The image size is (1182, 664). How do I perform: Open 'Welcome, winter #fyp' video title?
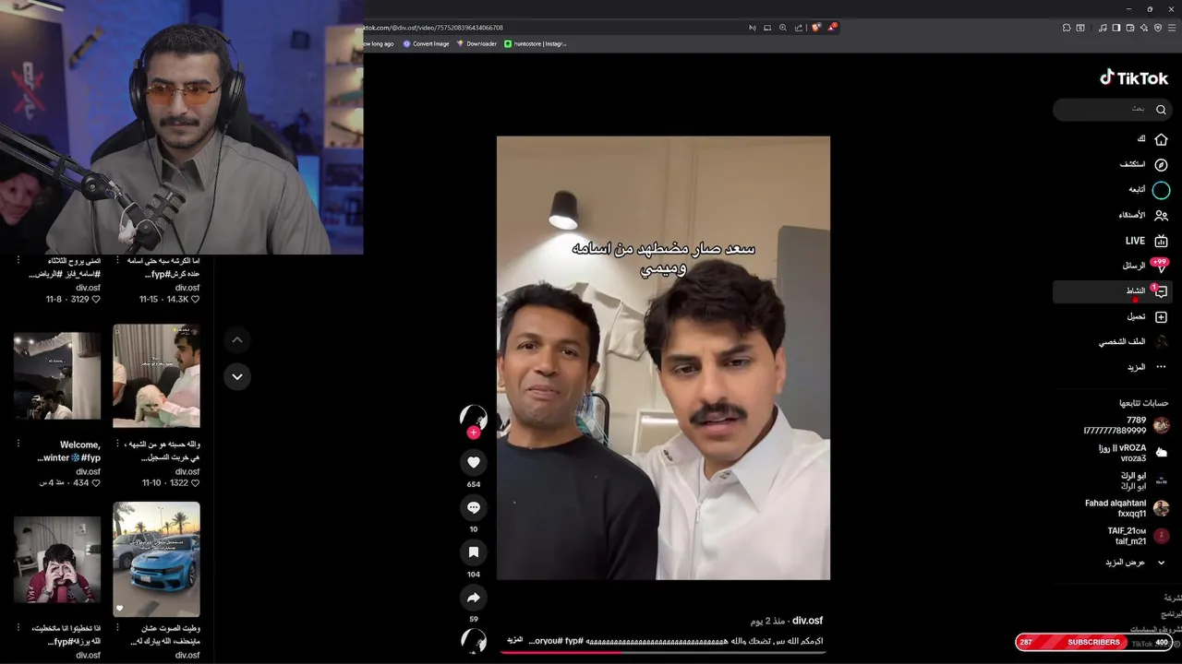pyautogui.click(x=70, y=451)
